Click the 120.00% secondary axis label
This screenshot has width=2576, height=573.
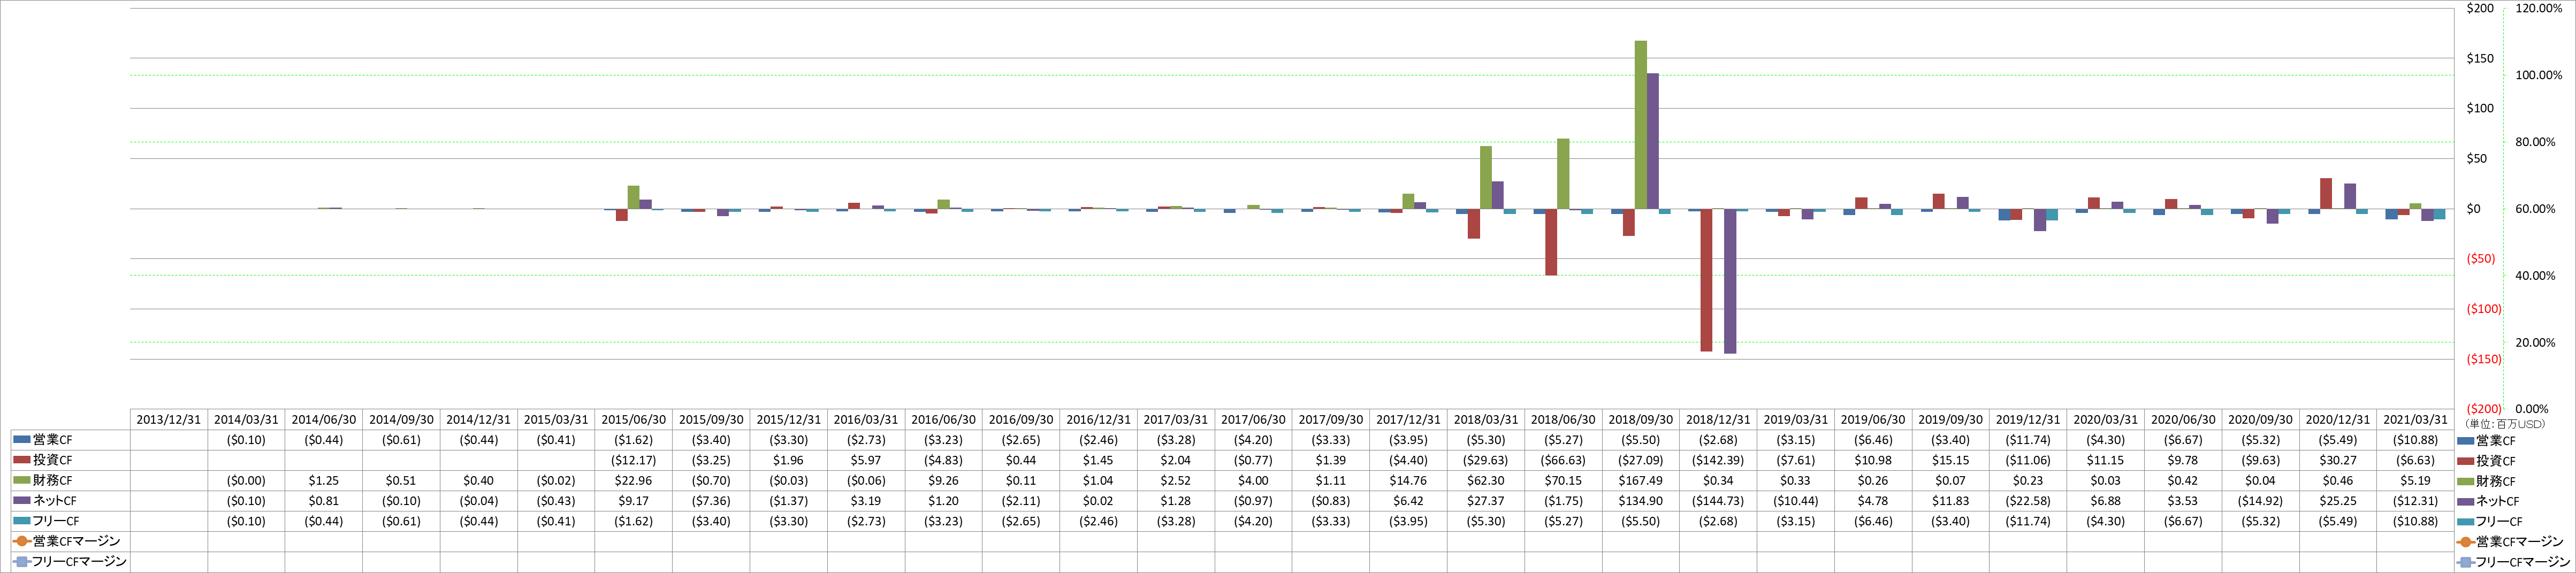tap(2539, 8)
